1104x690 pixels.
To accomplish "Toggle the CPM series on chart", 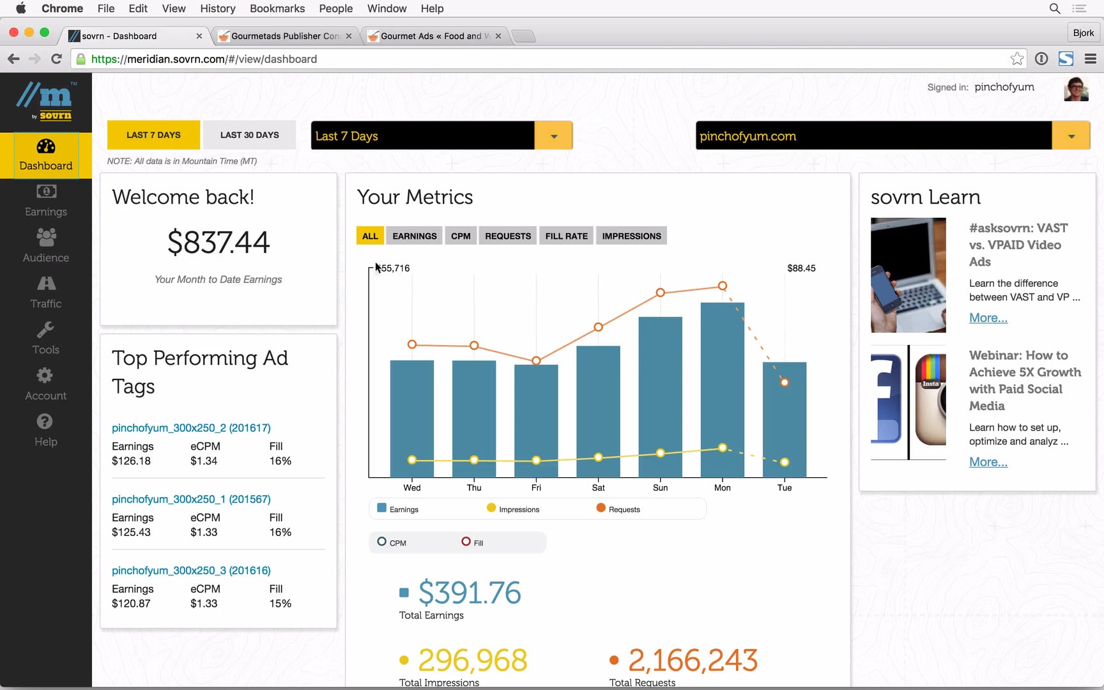I will coord(392,542).
